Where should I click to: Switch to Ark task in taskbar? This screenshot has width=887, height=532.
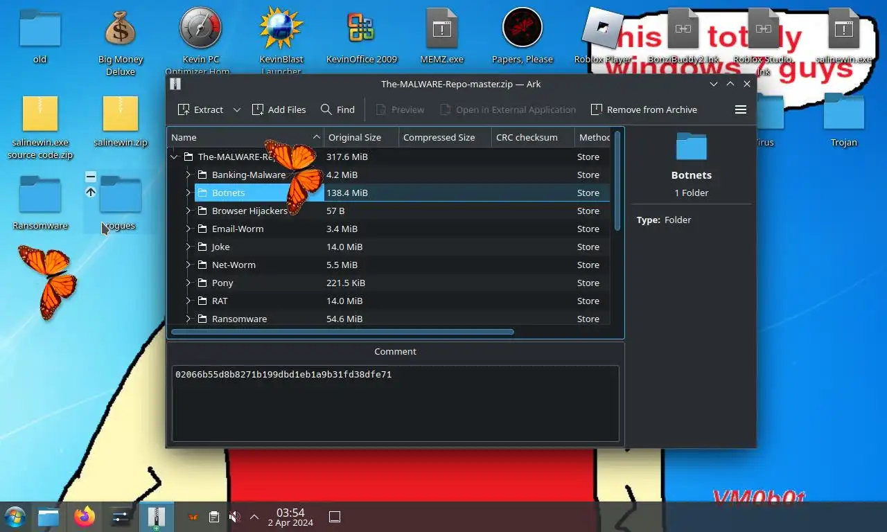tap(157, 517)
